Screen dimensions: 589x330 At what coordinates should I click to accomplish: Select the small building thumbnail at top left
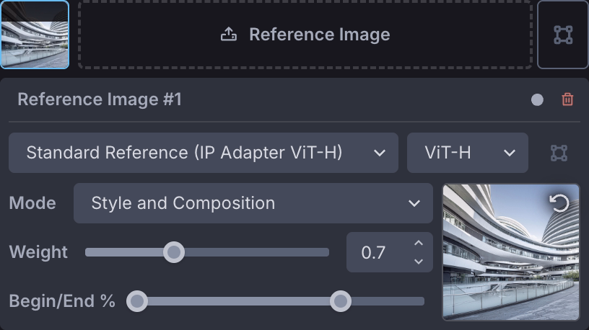pos(35,35)
